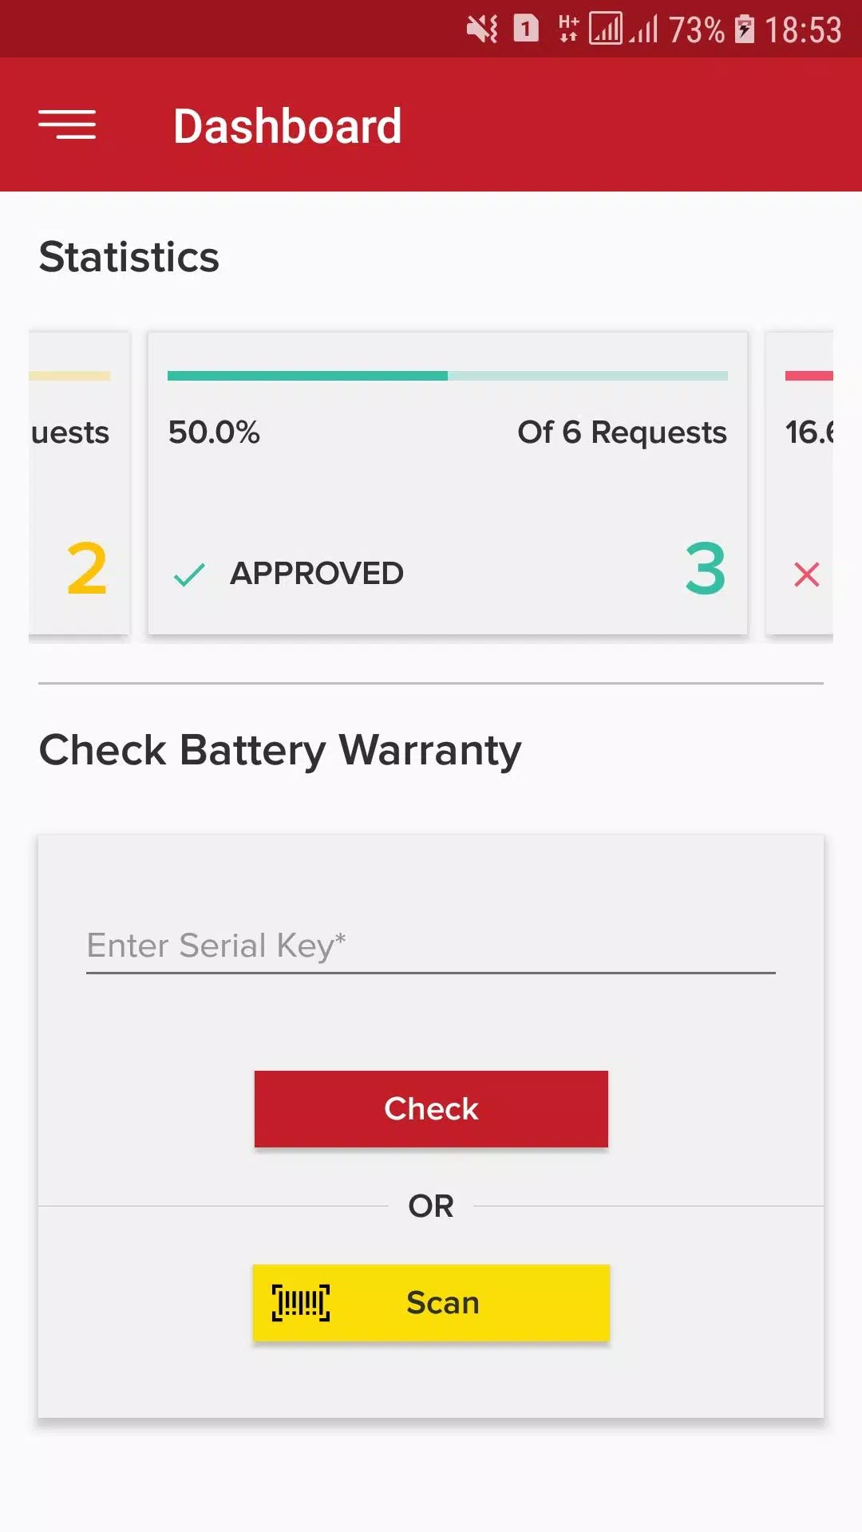
Task: Tap the barcode icon on Scan button
Action: (x=301, y=1302)
